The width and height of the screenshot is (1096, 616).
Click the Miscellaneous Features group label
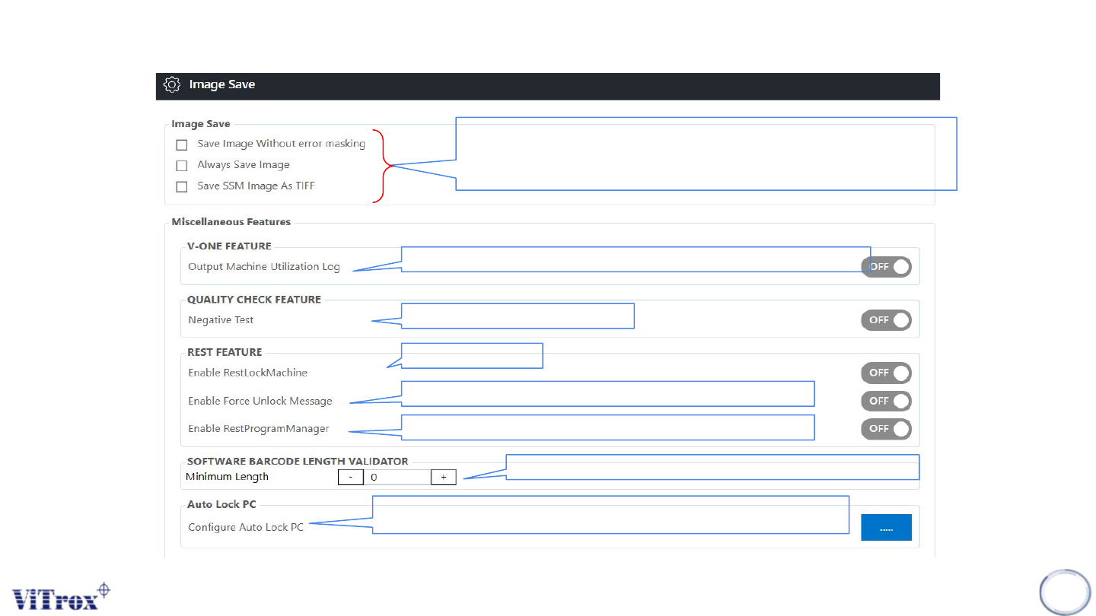pos(231,222)
